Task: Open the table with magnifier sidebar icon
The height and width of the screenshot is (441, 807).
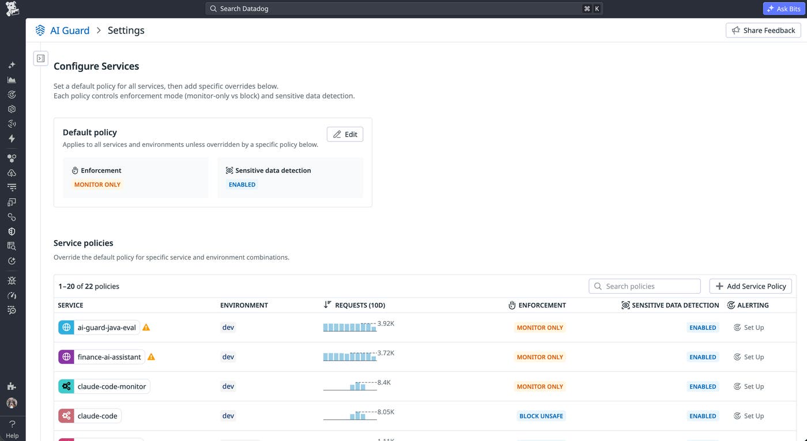Action: coord(12,246)
